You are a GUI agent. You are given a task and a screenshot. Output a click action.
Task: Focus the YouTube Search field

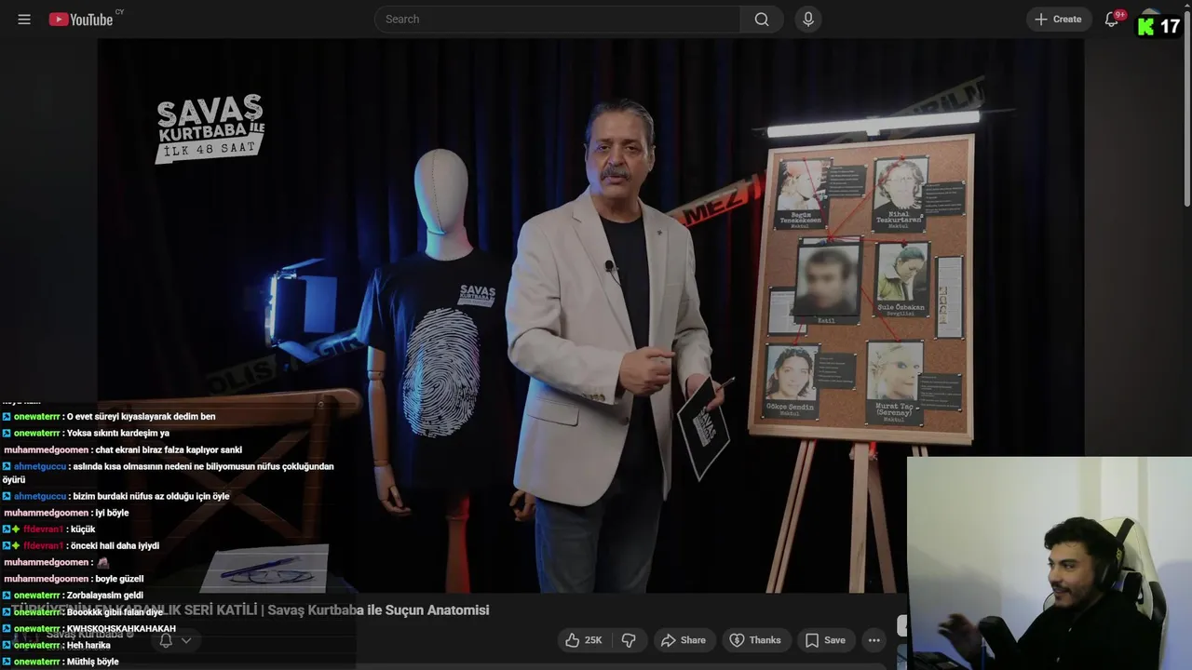pyautogui.click(x=557, y=19)
